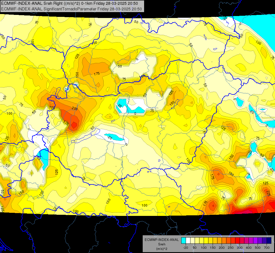Click the SignificantTornadoParameter title line
Image resolution: width=275 pixels, height=253 pixels.
click(x=71, y=9)
